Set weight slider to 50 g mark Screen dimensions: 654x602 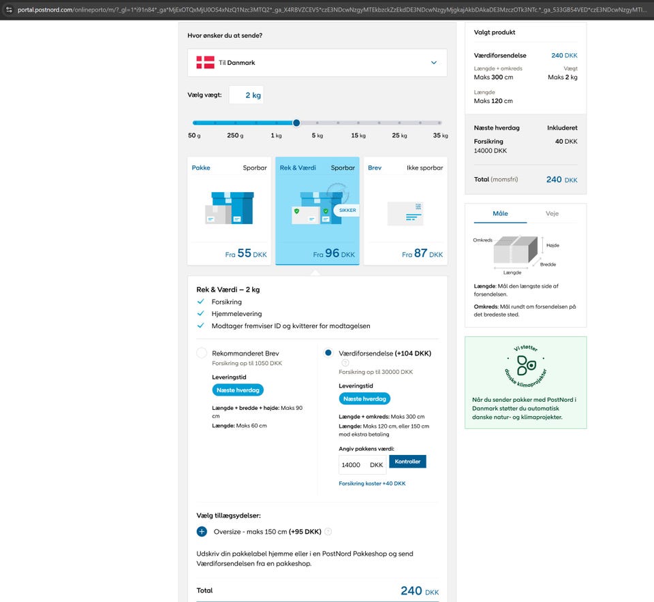(194, 123)
